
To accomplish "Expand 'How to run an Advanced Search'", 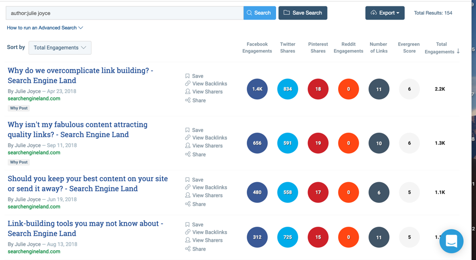I will pyautogui.click(x=45, y=28).
